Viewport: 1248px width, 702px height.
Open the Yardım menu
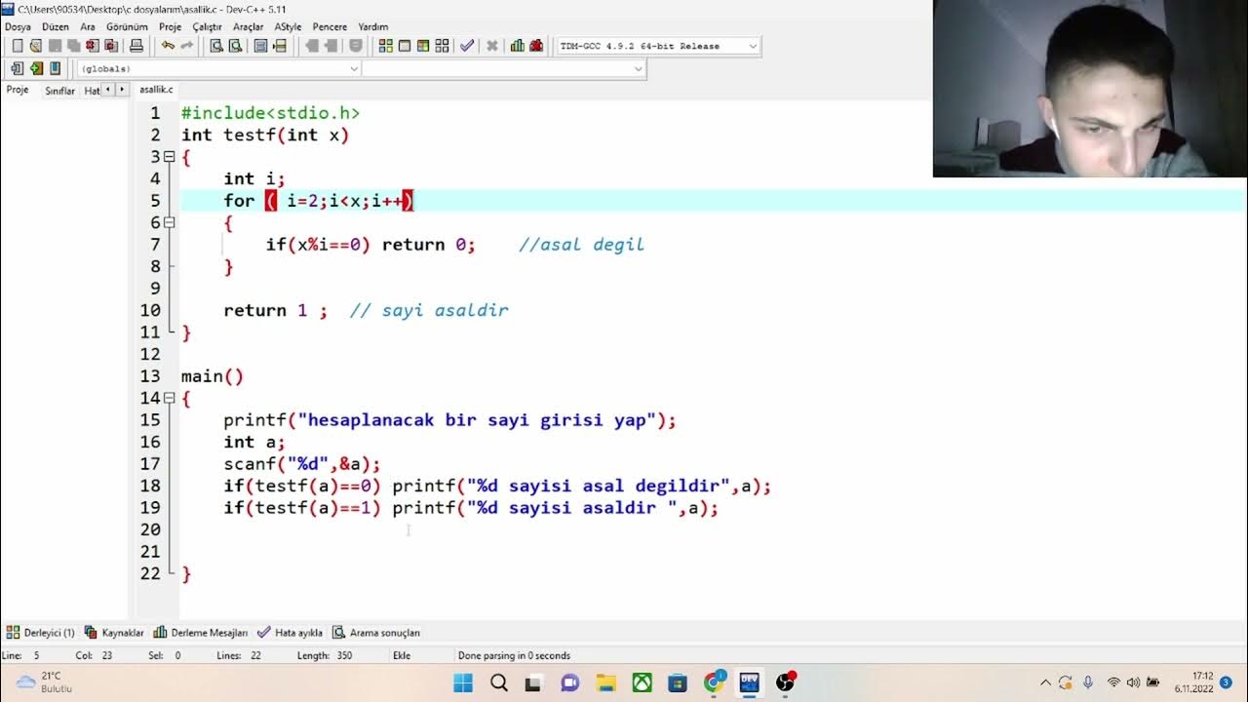click(373, 26)
